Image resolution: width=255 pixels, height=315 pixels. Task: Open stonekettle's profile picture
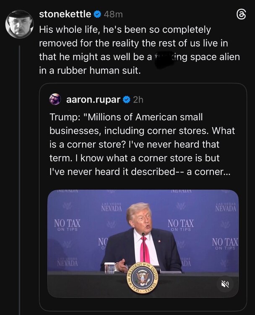pos(19,24)
